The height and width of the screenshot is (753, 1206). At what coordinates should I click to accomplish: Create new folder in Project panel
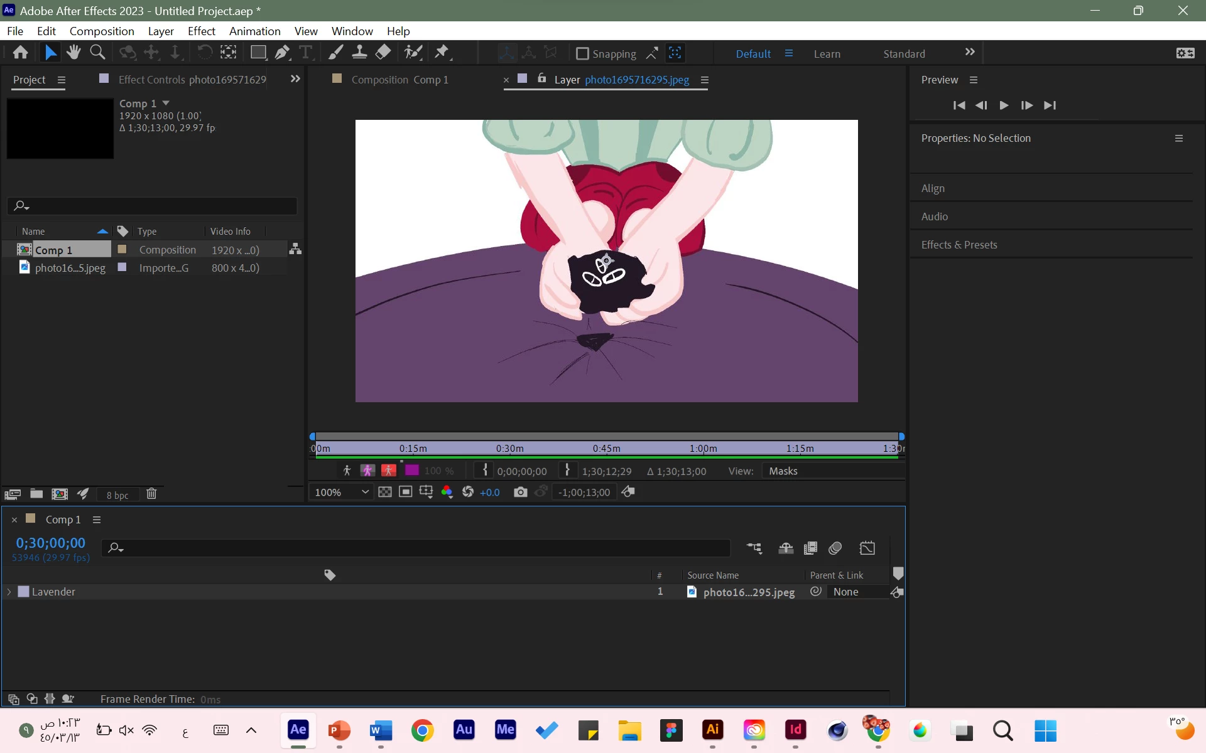36,494
